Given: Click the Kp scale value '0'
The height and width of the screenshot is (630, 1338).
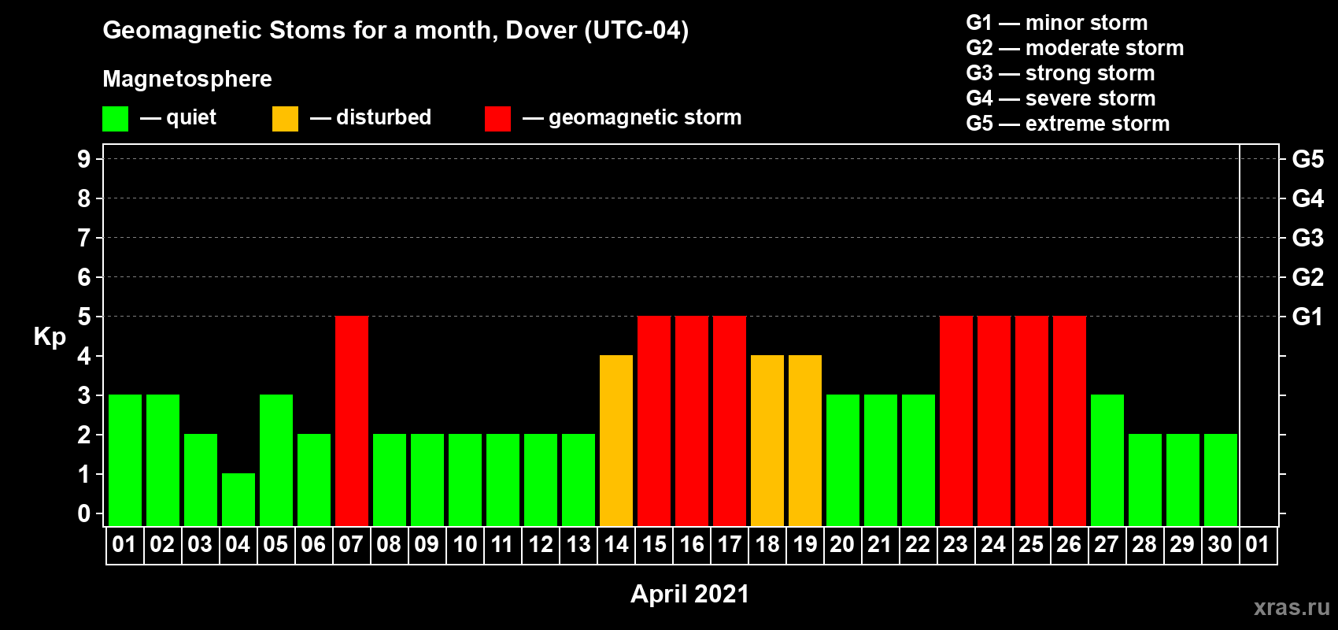Looking at the screenshot, I should click(x=84, y=513).
